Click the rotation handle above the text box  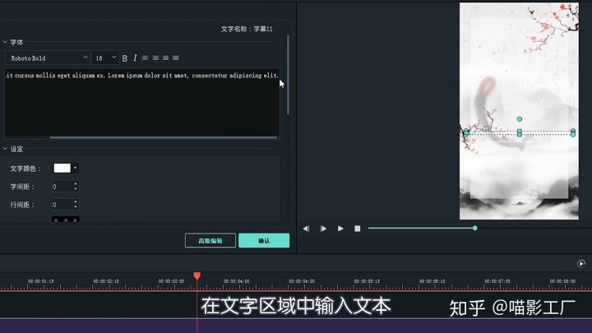[520, 119]
